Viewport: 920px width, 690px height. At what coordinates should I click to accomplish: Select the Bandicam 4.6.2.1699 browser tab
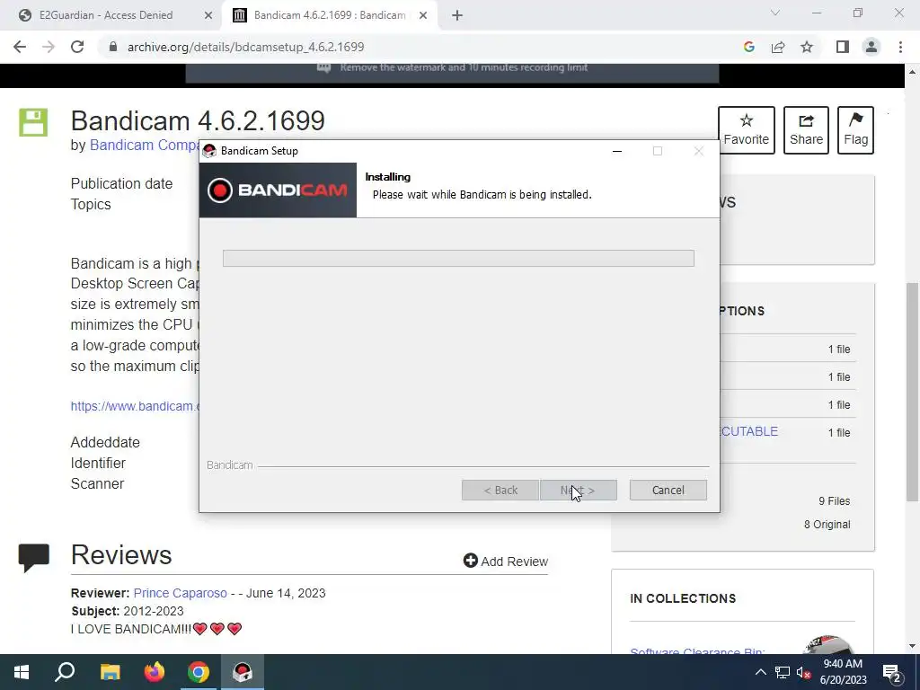[330, 15]
